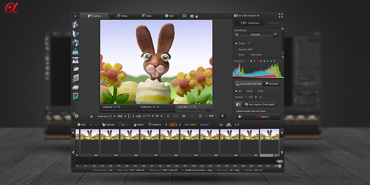Click the red alpha Capture button

[262, 117]
